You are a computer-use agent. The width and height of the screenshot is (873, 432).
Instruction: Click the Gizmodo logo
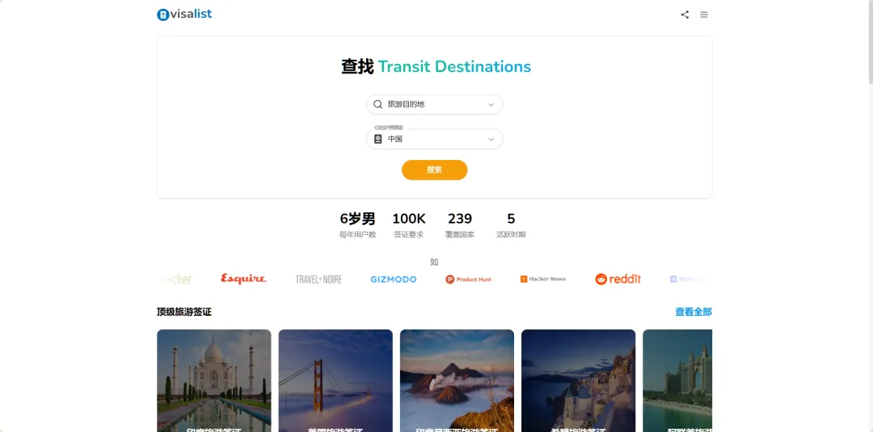[x=394, y=279]
